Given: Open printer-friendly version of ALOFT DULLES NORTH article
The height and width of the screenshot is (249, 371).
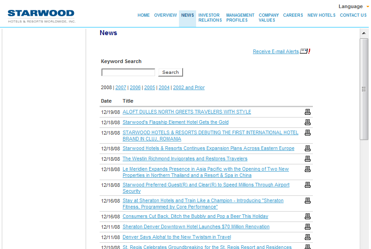Looking at the screenshot, I should 307,112.
